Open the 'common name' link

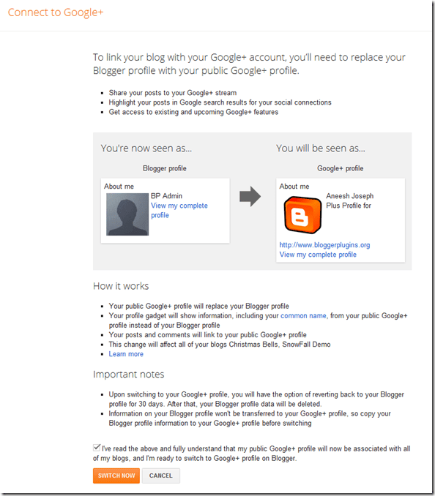point(303,316)
